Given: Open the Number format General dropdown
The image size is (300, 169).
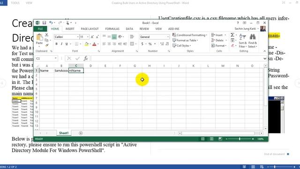Looking at the screenshot, I should [168, 37].
